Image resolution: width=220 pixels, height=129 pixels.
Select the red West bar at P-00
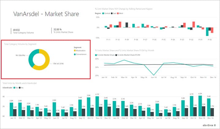(212, 30)
